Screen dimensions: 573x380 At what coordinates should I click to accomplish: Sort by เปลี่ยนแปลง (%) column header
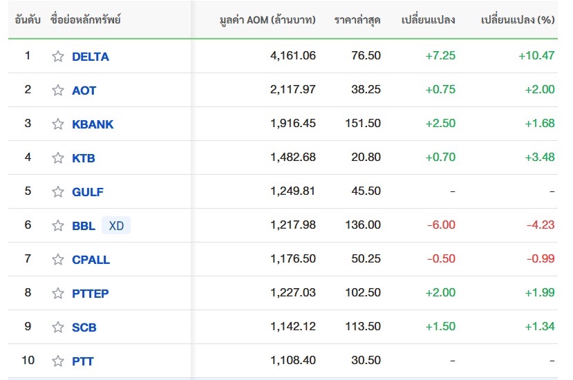click(518, 19)
